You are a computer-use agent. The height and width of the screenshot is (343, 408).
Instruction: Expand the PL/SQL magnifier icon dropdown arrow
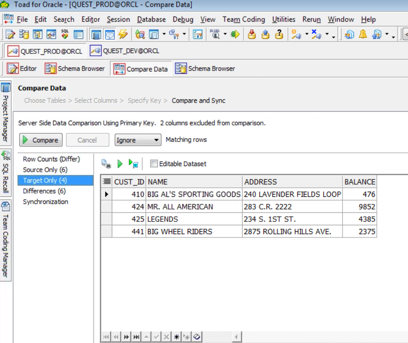pos(225,34)
